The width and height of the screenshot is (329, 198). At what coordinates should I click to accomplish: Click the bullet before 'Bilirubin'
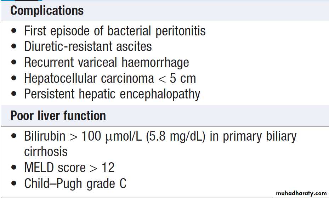(14, 136)
